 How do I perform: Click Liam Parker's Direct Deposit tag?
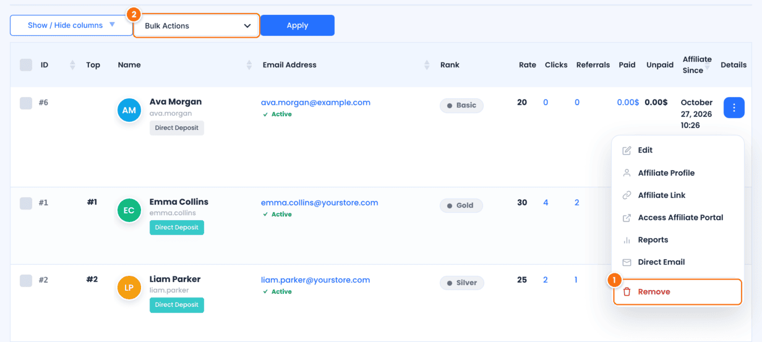(177, 305)
